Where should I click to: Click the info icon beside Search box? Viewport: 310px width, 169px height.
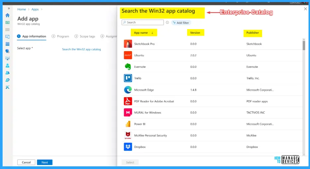coord(168,22)
